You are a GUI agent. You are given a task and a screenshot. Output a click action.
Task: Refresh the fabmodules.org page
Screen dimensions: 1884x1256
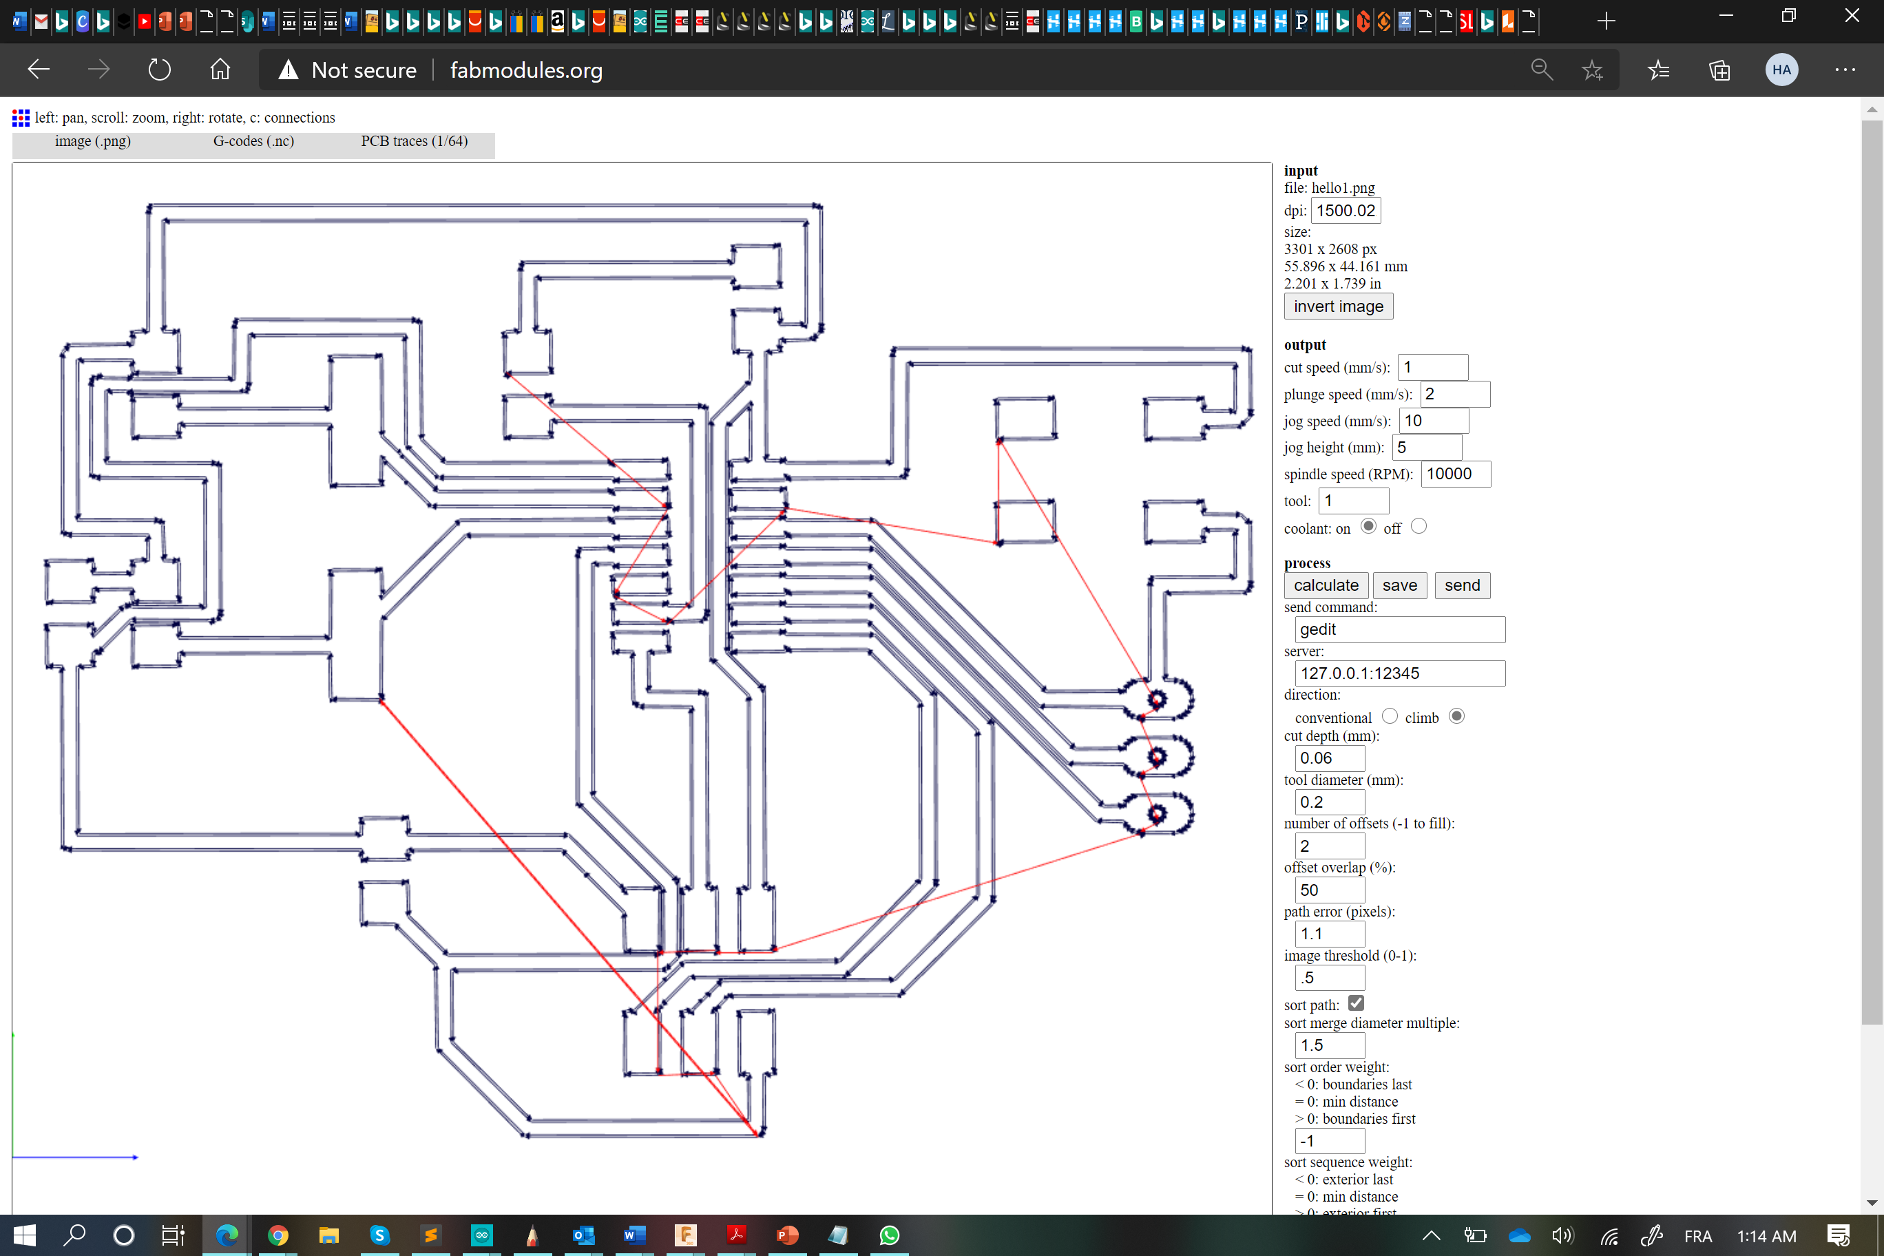pos(159,70)
